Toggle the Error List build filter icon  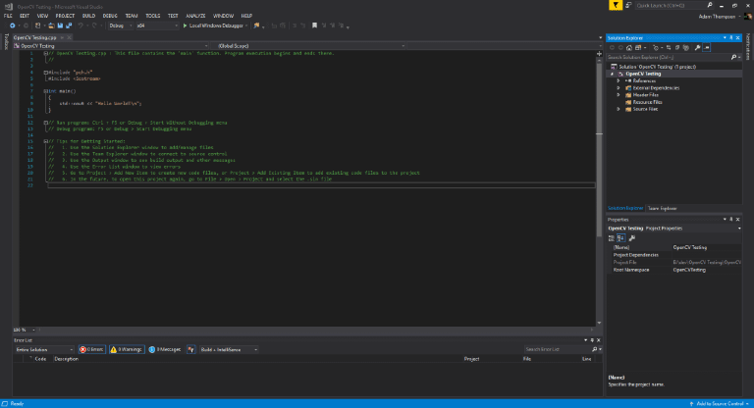pyautogui.click(x=190, y=349)
